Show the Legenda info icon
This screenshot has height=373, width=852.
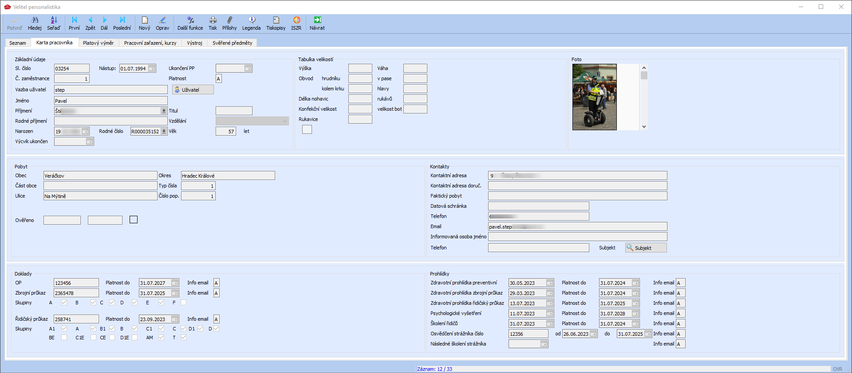point(252,23)
